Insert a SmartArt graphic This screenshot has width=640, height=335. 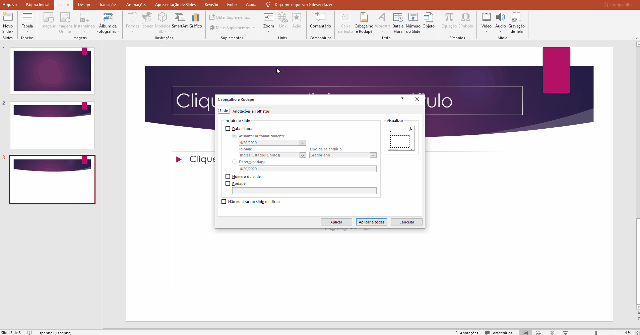pyautogui.click(x=180, y=20)
